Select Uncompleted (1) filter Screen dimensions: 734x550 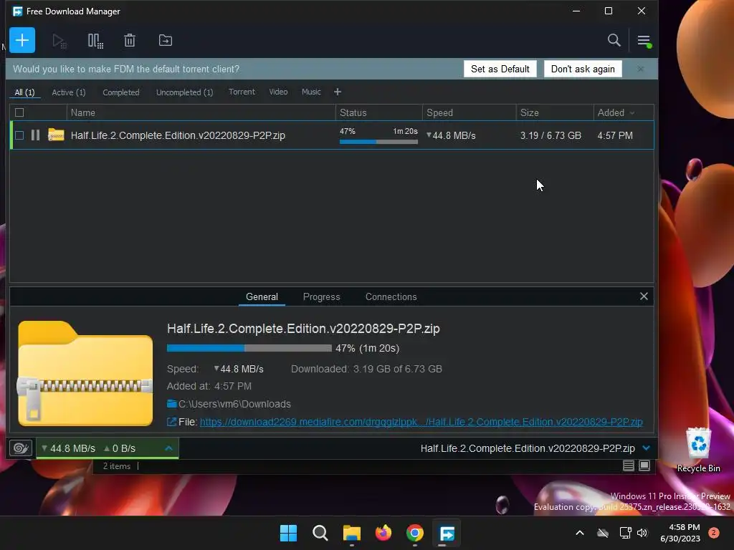[184, 92]
